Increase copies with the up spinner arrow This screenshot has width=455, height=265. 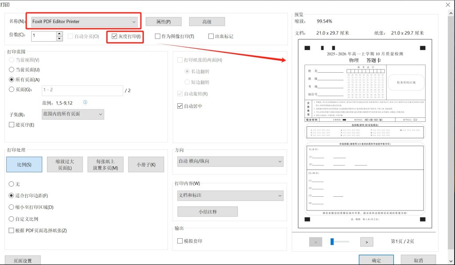(60, 34)
